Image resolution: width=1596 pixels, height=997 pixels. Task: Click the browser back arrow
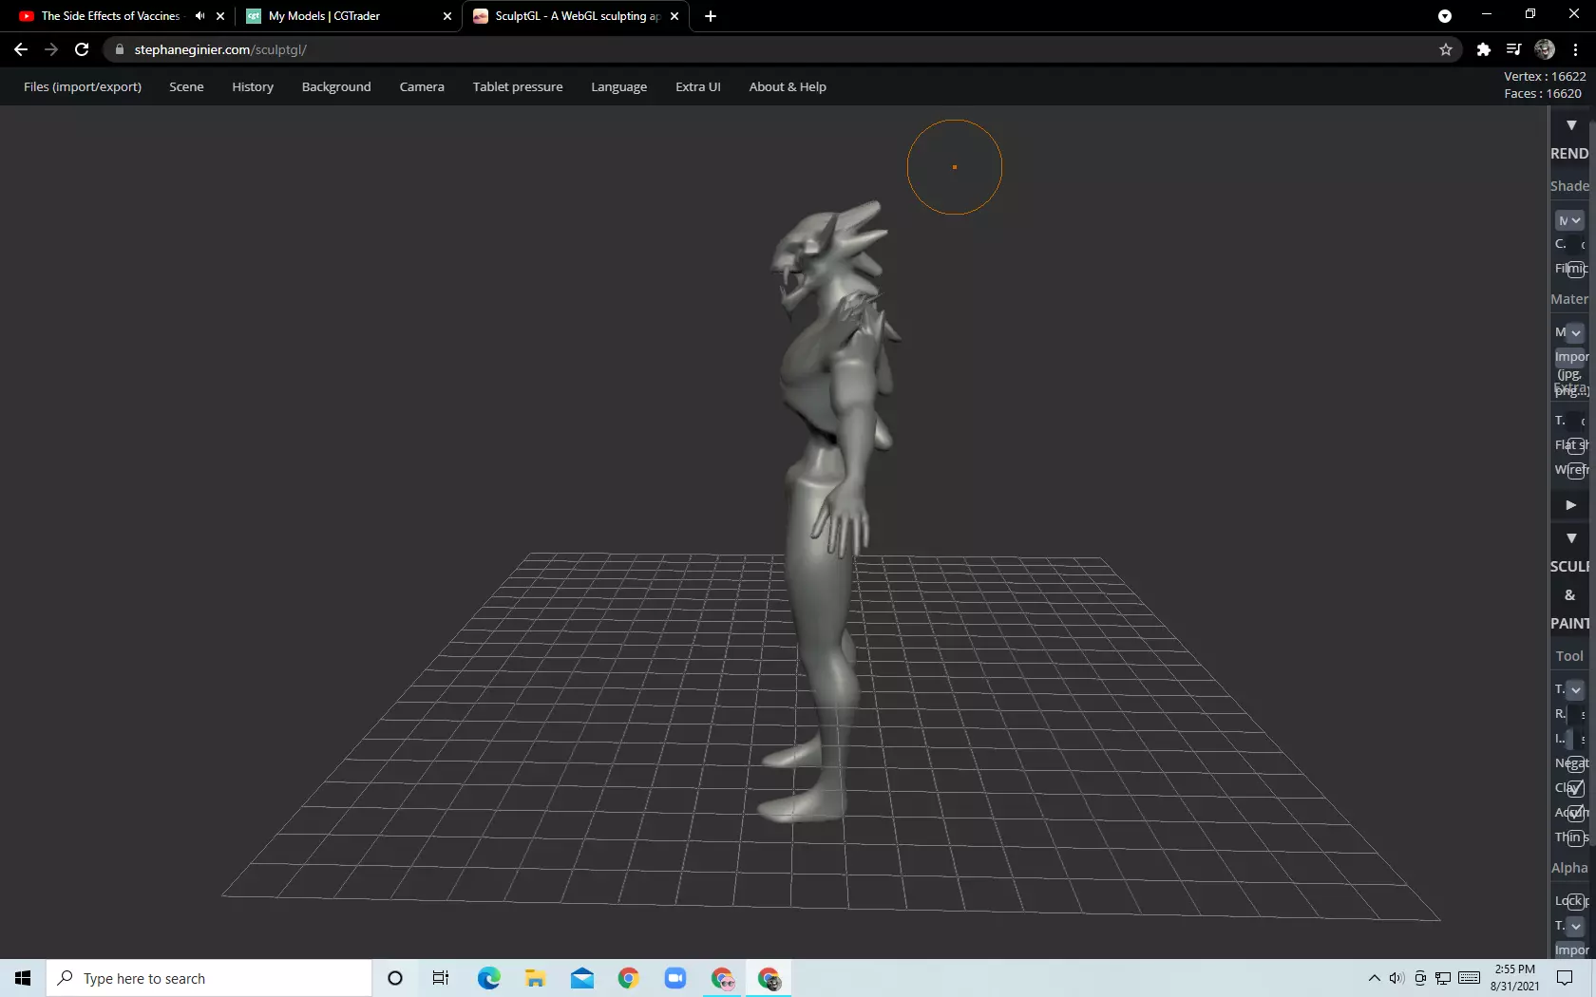tap(21, 49)
